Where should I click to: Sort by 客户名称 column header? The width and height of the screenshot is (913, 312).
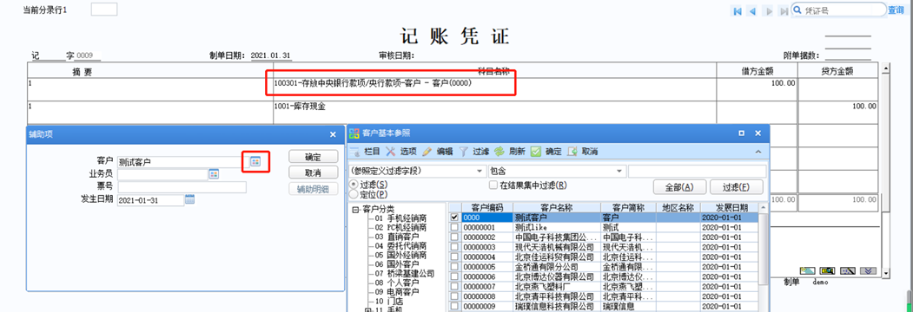pos(557,207)
